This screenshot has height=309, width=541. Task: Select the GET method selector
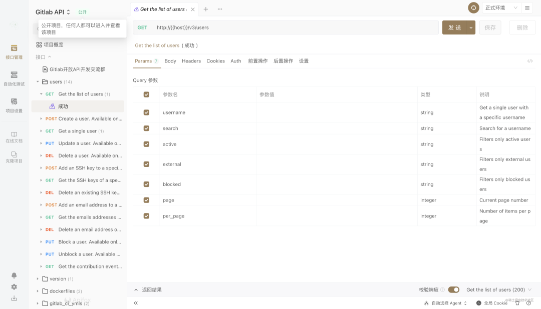[x=142, y=27]
